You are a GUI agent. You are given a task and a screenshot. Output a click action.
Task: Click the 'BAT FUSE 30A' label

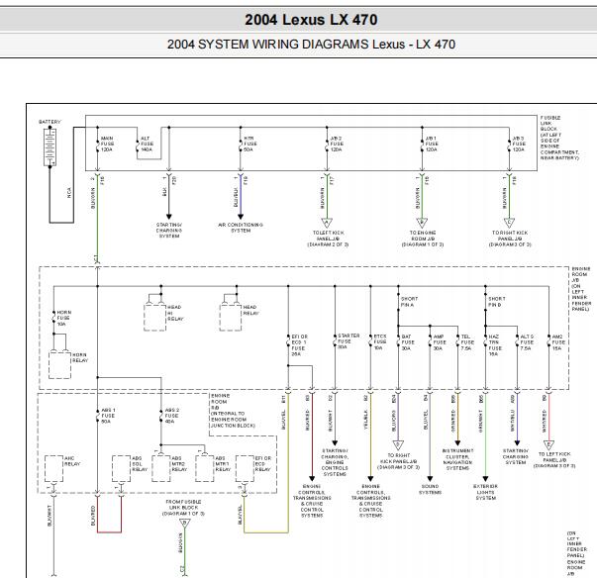pyautogui.click(x=407, y=342)
